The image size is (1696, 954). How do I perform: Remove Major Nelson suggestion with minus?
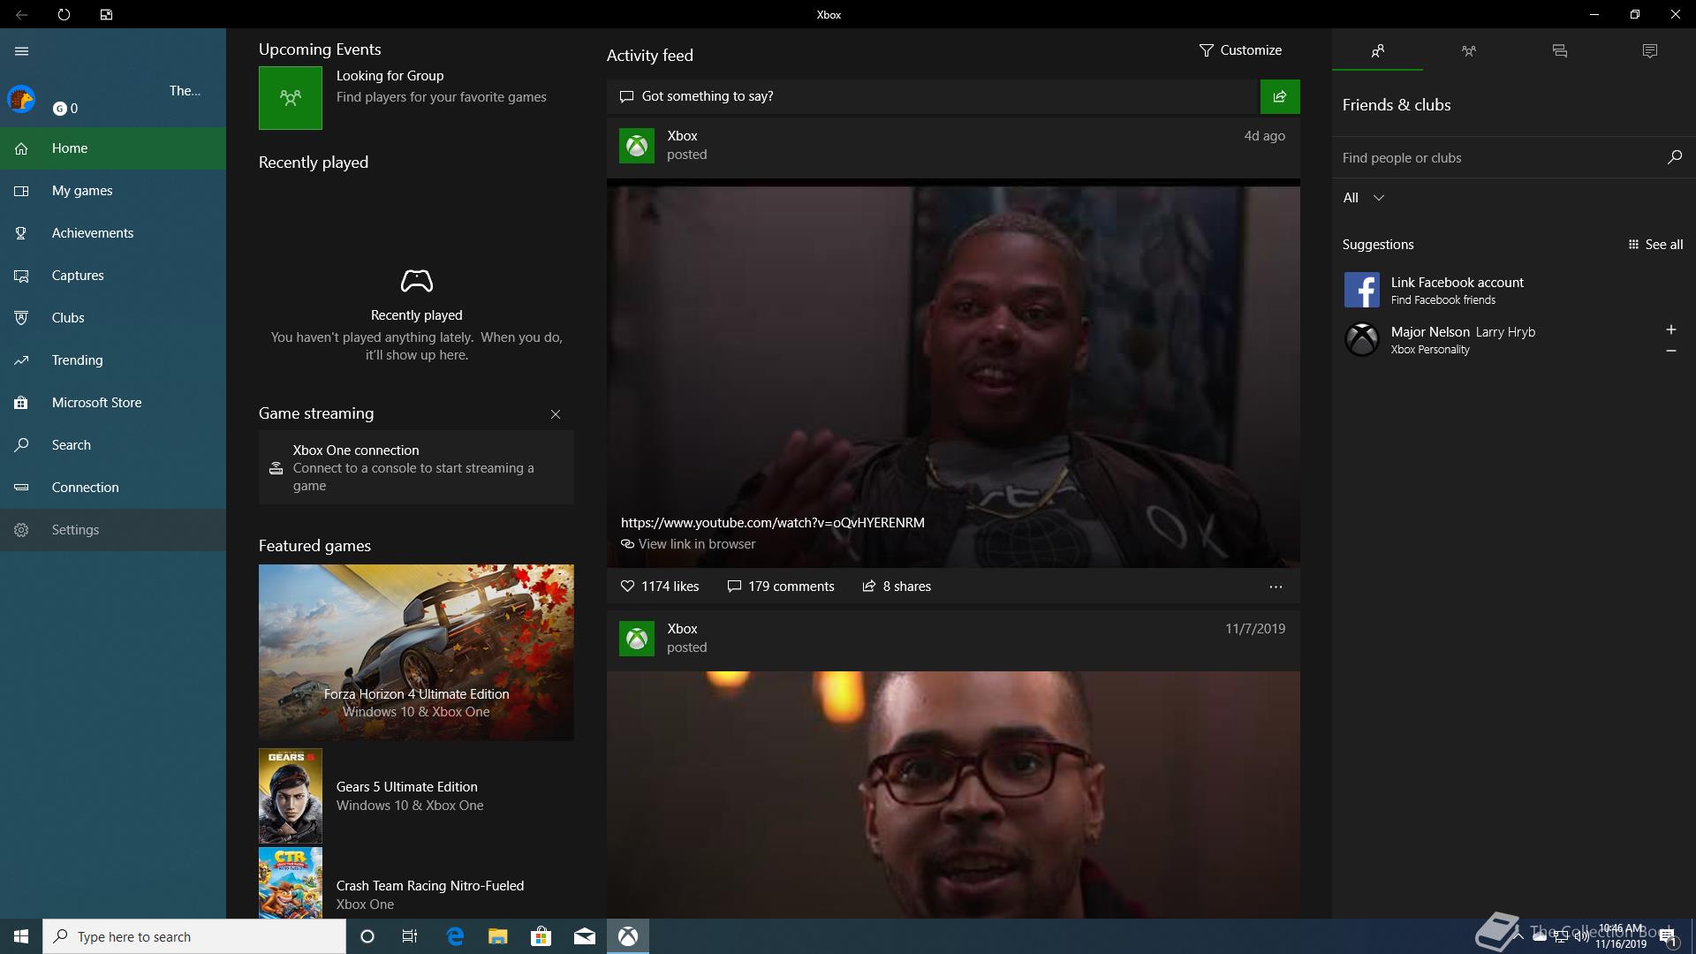1670,351
